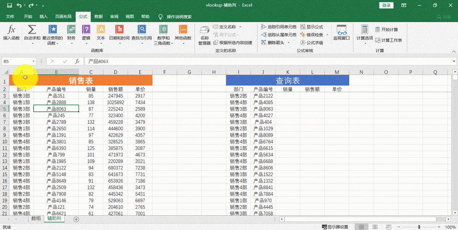
Task: Open Ribbon Display Options icon
Action: coord(404,5)
